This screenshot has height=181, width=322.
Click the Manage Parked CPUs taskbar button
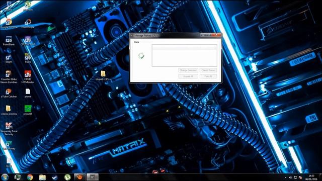click(x=93, y=177)
